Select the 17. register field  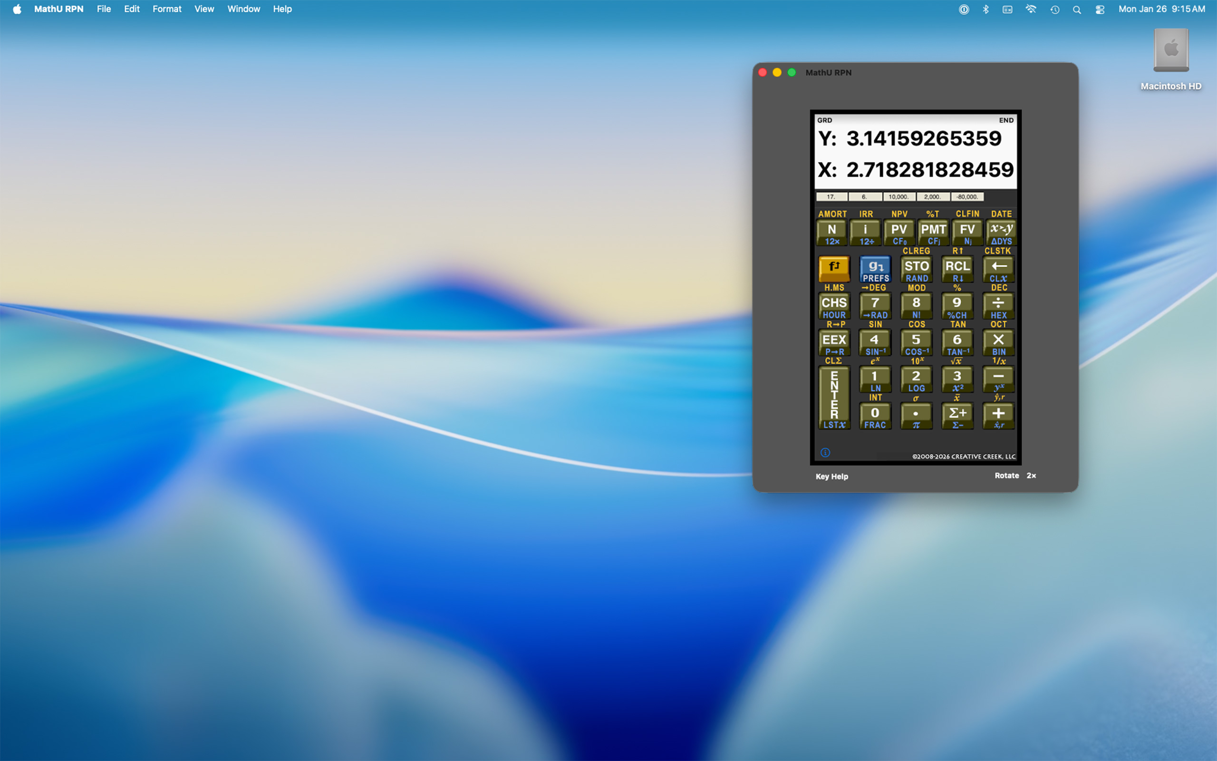(832, 197)
